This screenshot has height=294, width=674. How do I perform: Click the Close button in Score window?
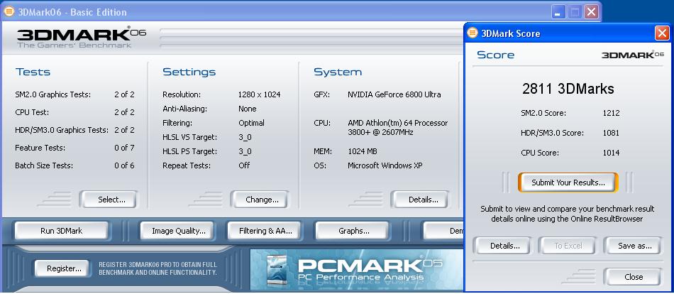click(632, 277)
